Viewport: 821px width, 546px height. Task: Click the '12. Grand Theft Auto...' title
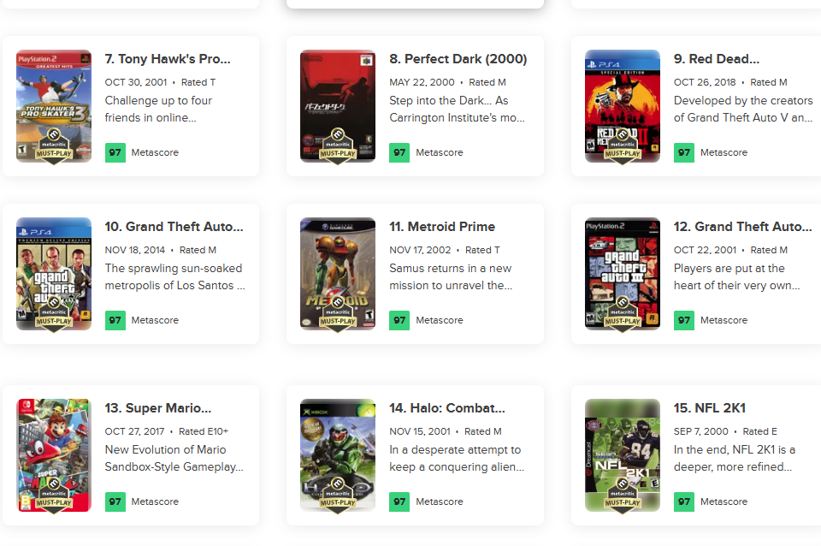743,227
